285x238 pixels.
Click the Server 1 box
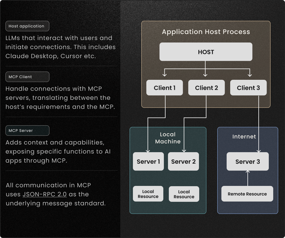coord(148,161)
